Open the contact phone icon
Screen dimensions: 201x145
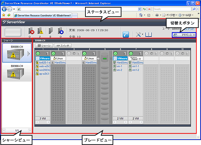(x=126, y=34)
